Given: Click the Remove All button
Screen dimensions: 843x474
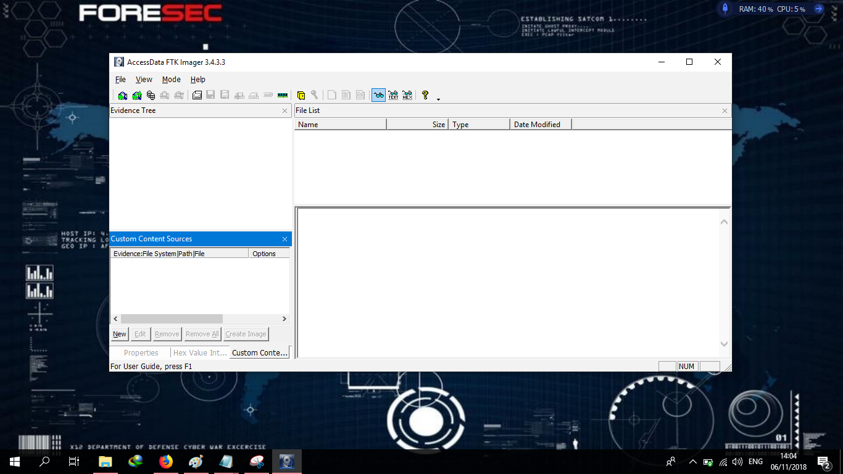Looking at the screenshot, I should point(202,334).
